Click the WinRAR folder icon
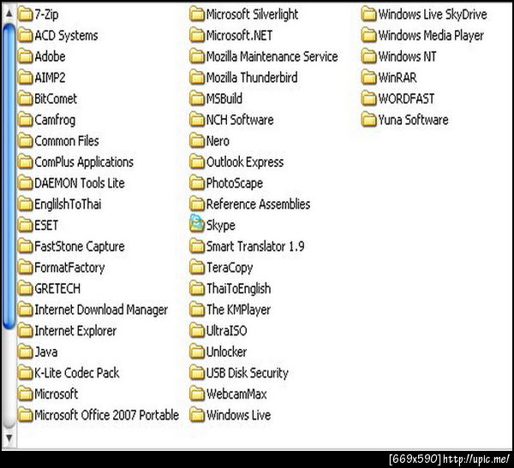514x468 pixels. pyautogui.click(x=368, y=78)
